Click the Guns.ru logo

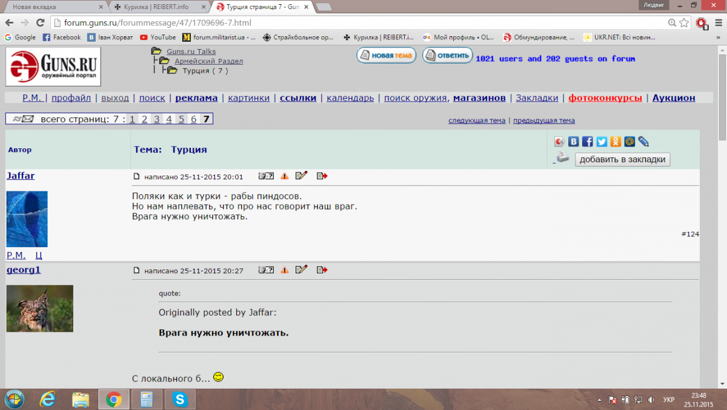pos(53,67)
